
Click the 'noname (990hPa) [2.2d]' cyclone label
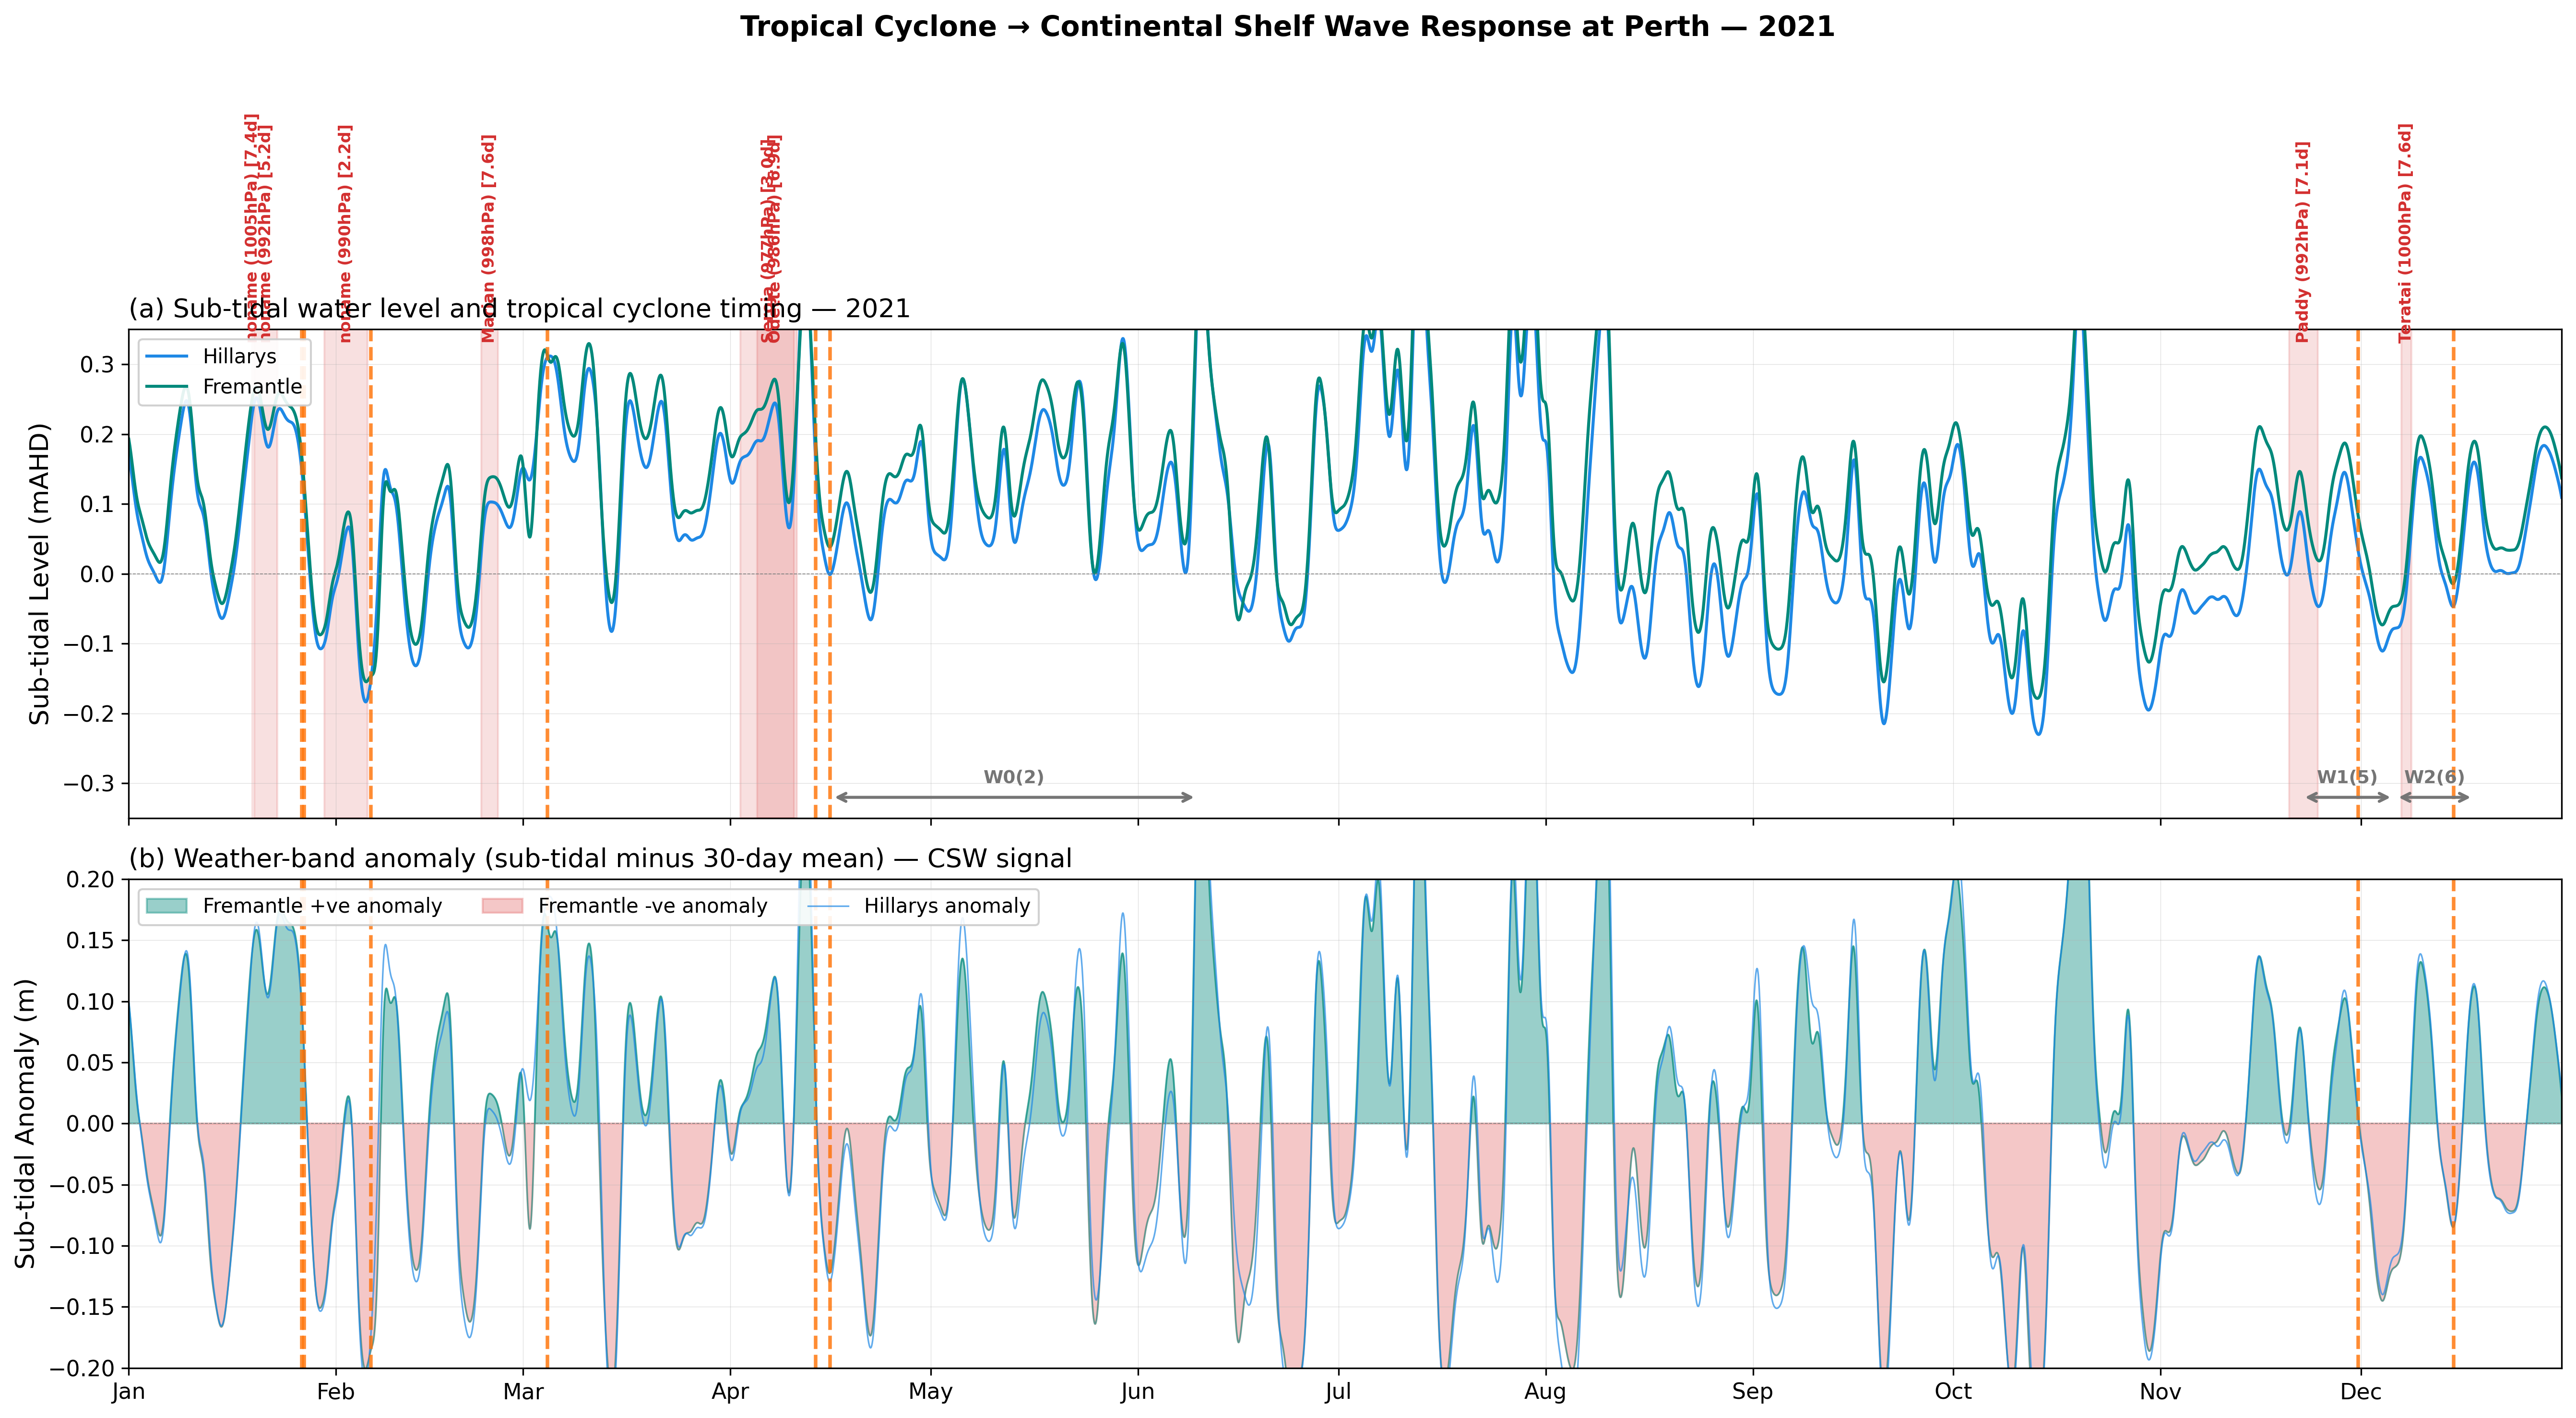(345, 234)
